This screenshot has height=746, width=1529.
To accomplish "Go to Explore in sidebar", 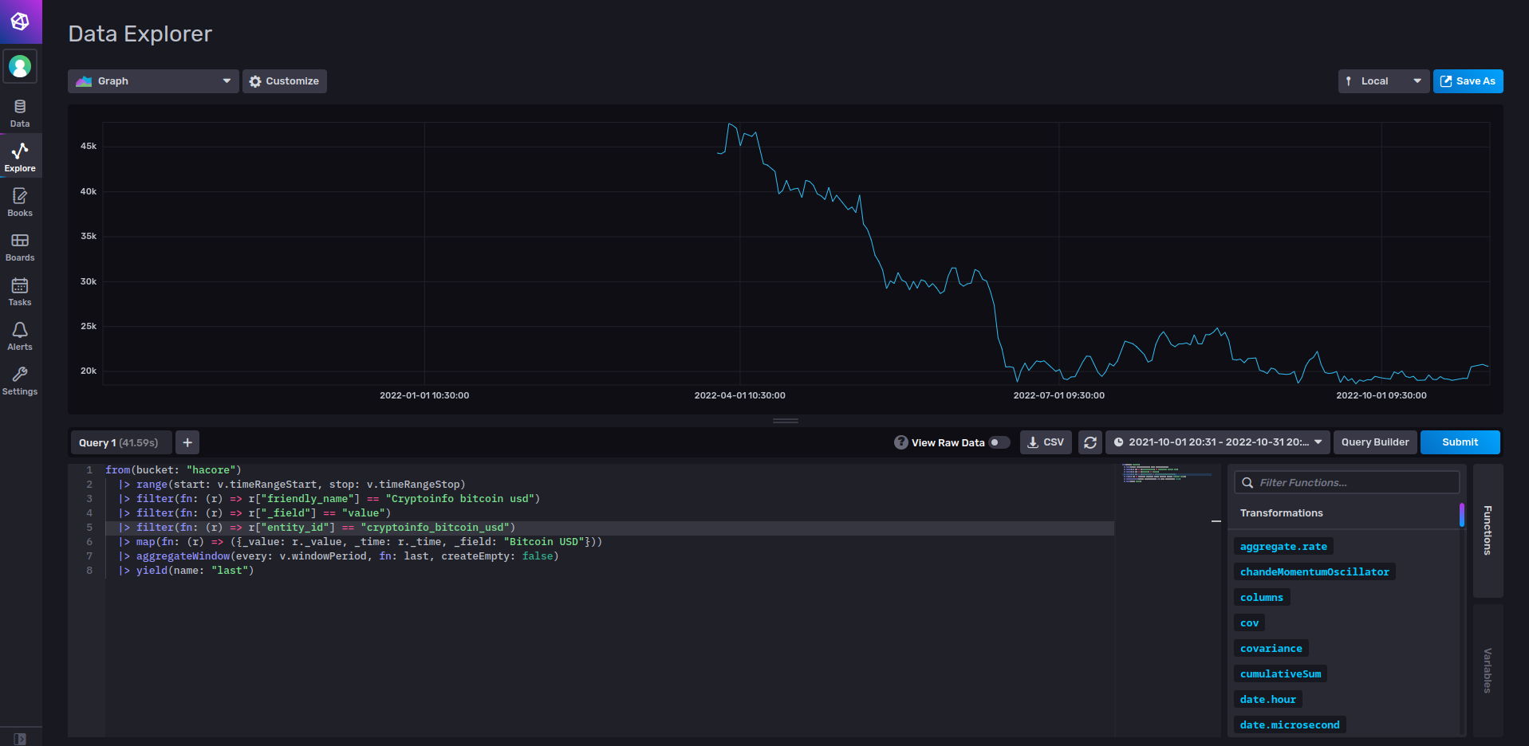I will (x=20, y=157).
